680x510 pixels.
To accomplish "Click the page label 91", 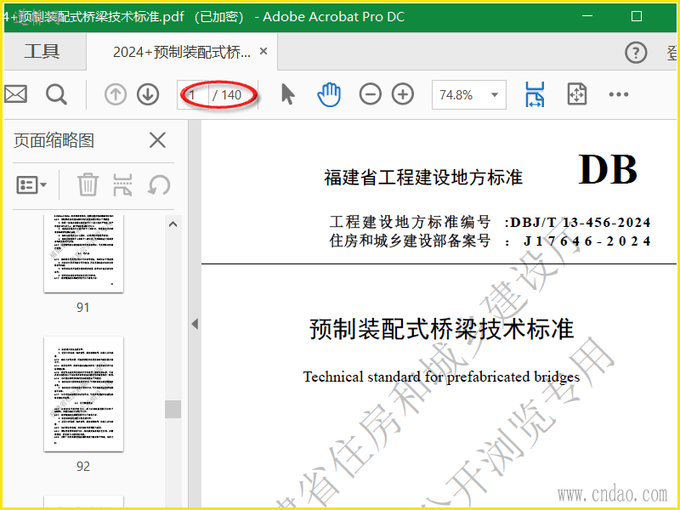I will tap(82, 308).
